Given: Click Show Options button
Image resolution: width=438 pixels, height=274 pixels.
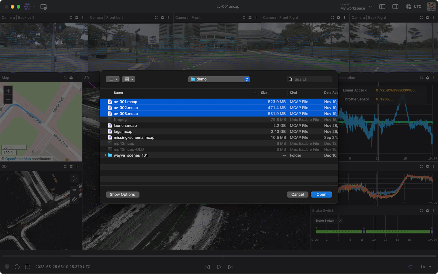Looking at the screenshot, I should click(122, 194).
